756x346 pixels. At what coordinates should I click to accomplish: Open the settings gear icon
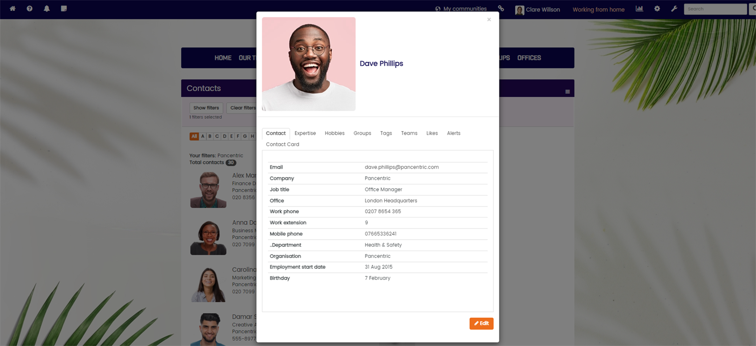click(x=657, y=8)
